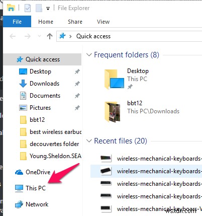
Task: Click the Properties quick access toolbar icon
Action: (28, 8)
